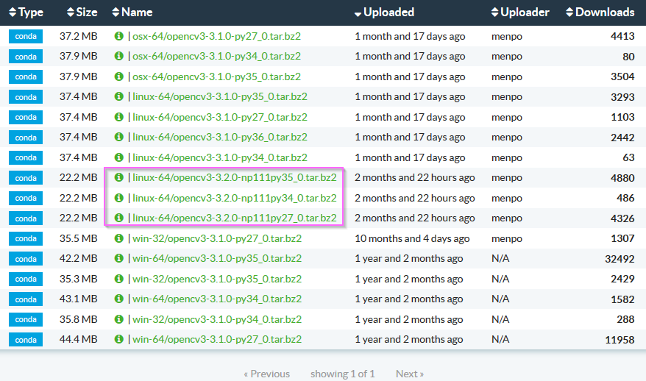This screenshot has height=381, width=646.
Task: Click info icon beside win-32 opencv3-3.1.0-py27 file
Action: coord(119,238)
